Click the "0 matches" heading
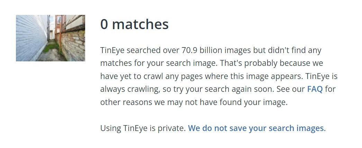Screen dimensions: 362x148 pos(135,24)
